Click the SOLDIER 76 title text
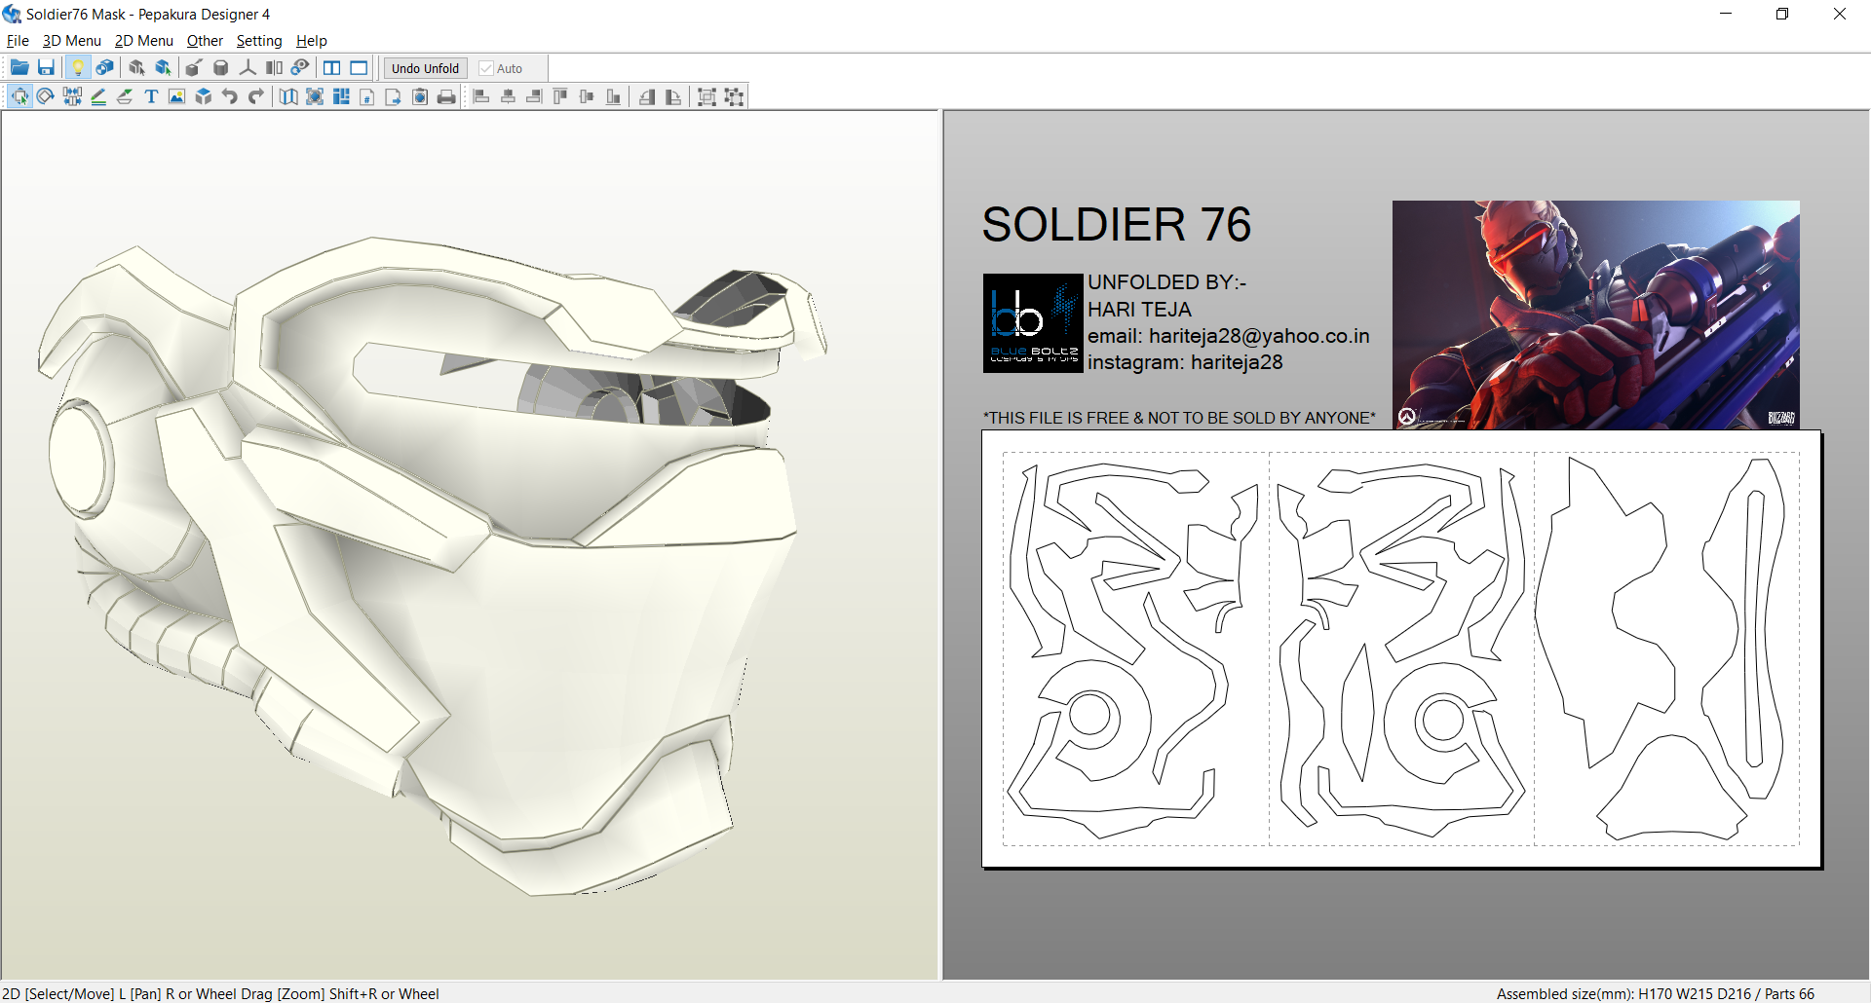 coord(1117,224)
